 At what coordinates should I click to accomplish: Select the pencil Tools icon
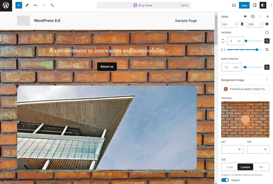[27, 5]
